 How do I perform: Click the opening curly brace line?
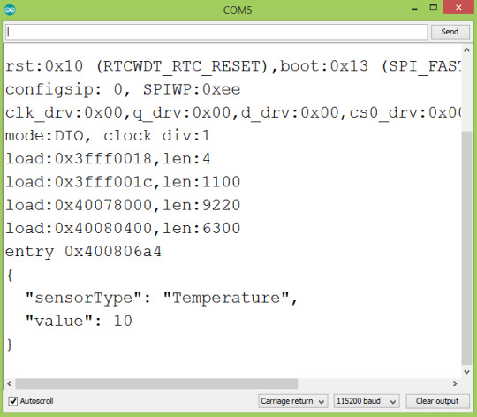coord(10,276)
